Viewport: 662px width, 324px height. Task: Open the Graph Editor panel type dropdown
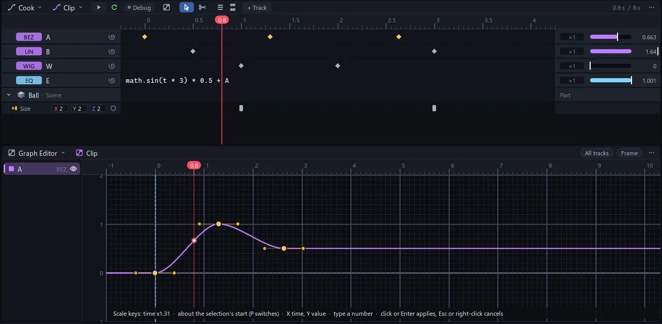pyautogui.click(x=37, y=153)
